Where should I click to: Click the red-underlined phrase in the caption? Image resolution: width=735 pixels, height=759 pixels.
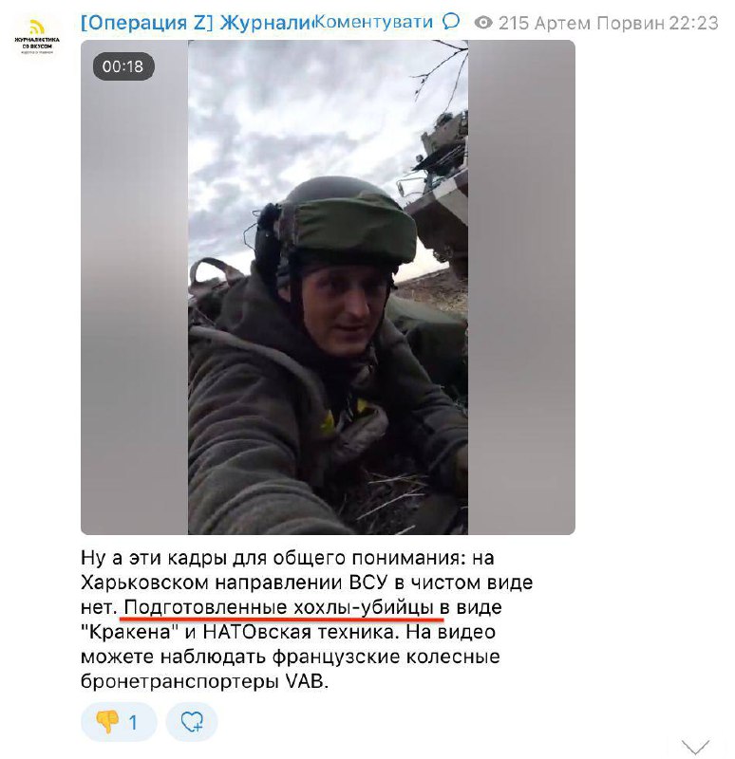(x=281, y=607)
